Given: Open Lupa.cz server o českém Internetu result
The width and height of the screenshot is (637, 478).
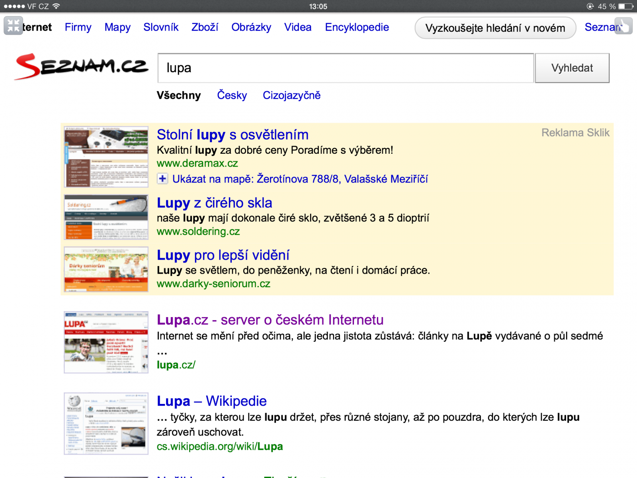Looking at the screenshot, I should pos(270,320).
